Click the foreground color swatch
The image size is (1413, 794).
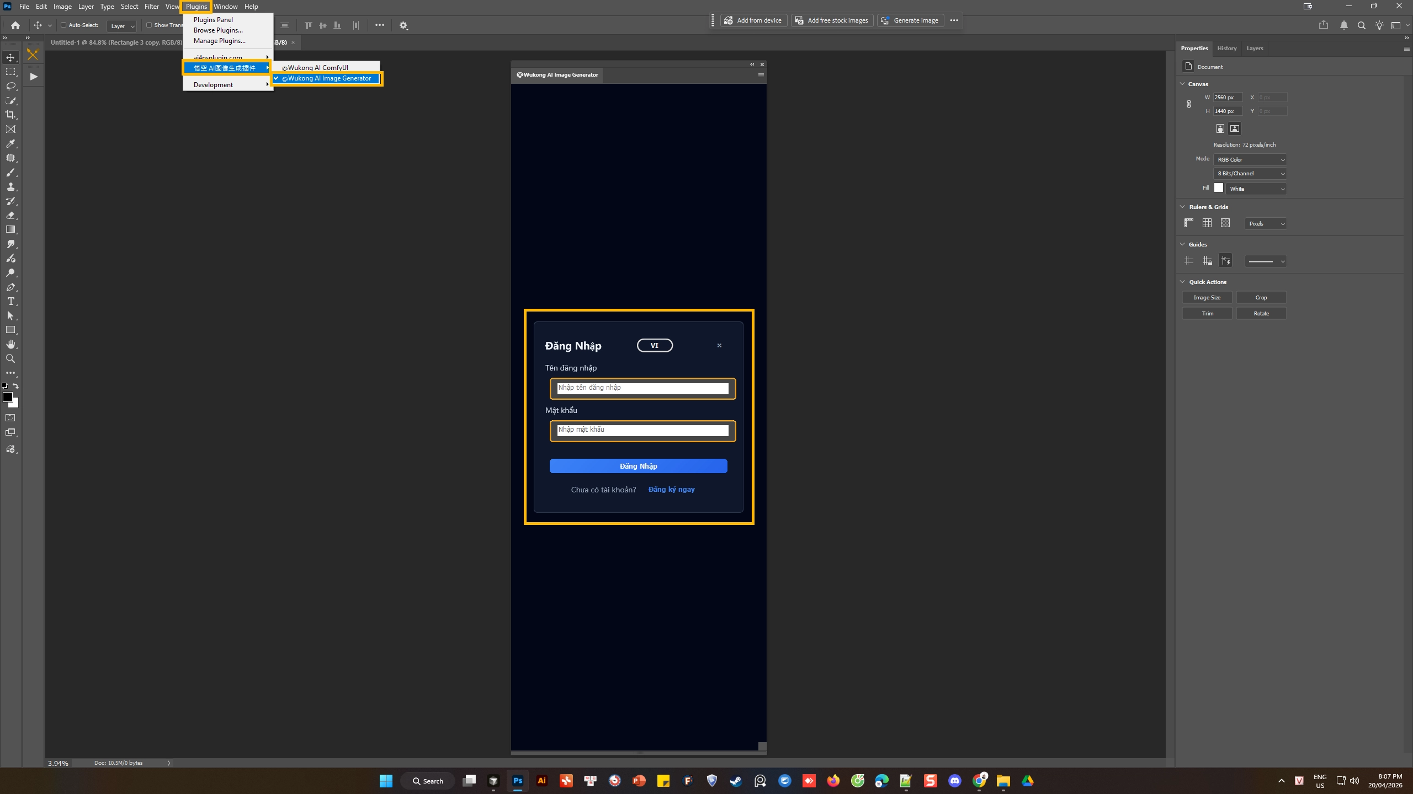click(7, 397)
